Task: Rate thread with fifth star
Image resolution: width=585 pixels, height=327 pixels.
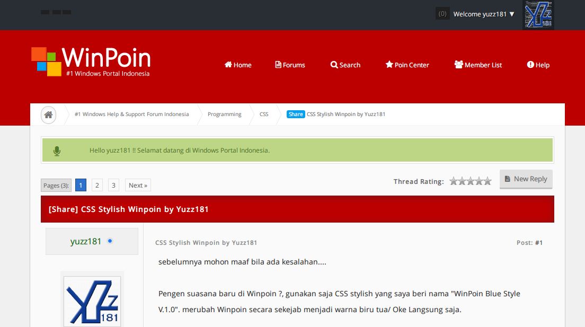Action: (487, 181)
